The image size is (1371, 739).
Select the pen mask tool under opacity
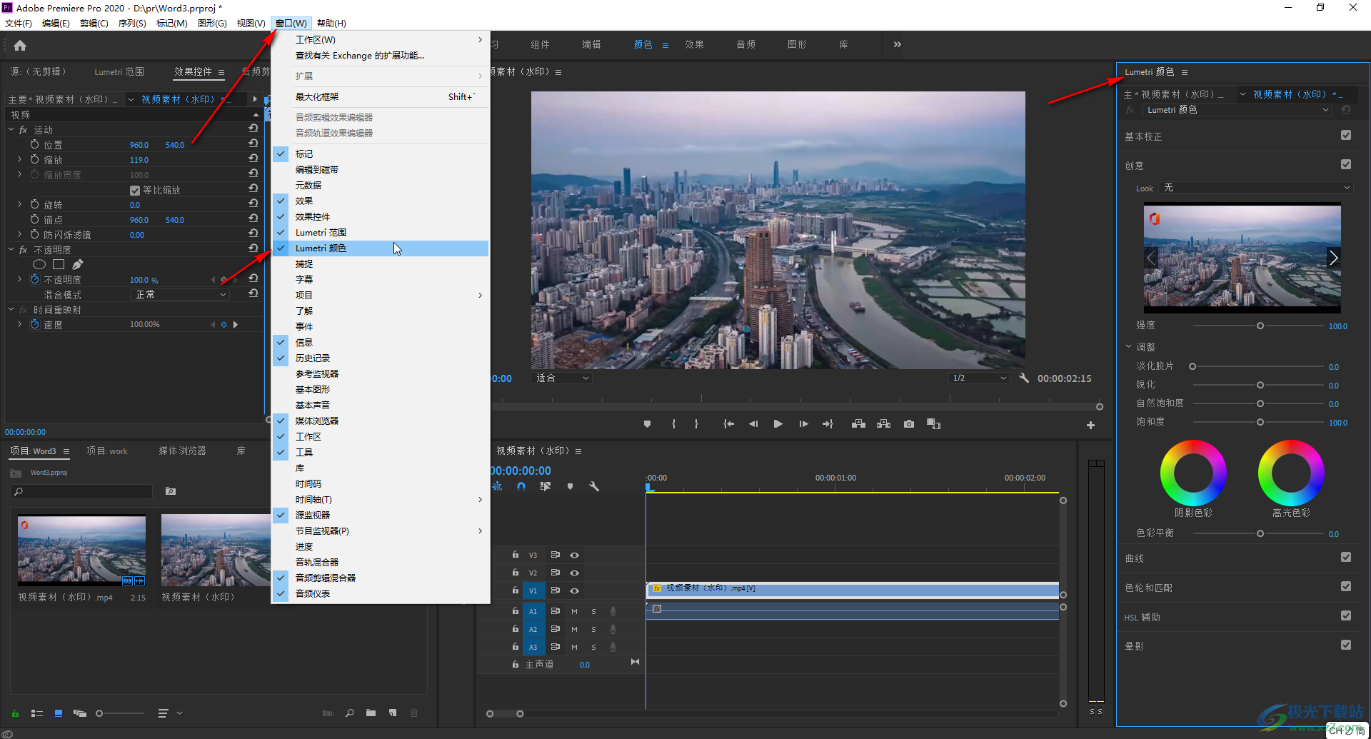(x=77, y=264)
